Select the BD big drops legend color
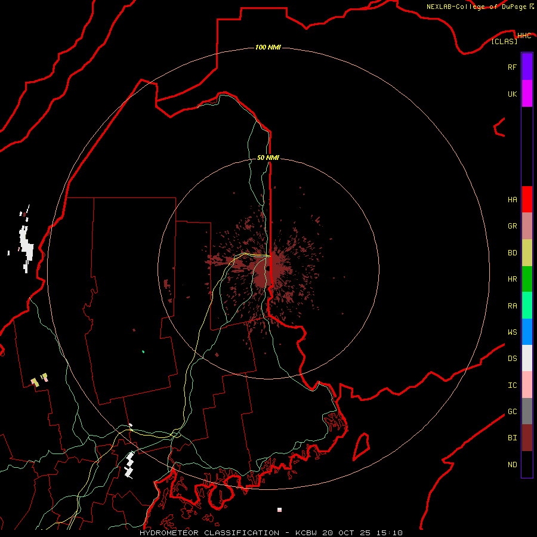The image size is (537, 537). click(527, 253)
